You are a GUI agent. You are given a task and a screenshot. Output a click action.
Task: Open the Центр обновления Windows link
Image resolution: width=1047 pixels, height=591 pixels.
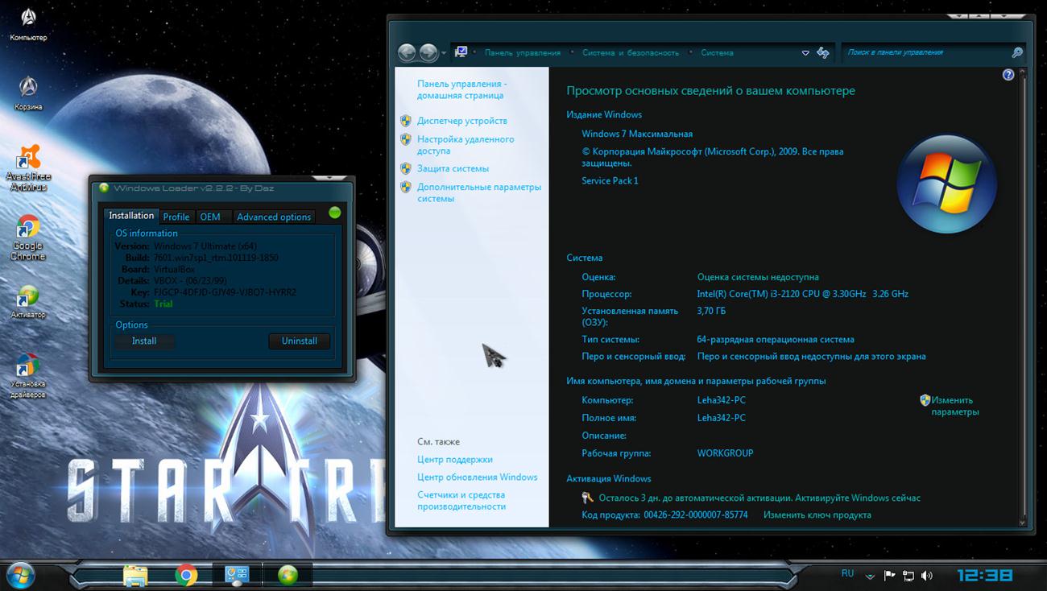pyautogui.click(x=478, y=477)
